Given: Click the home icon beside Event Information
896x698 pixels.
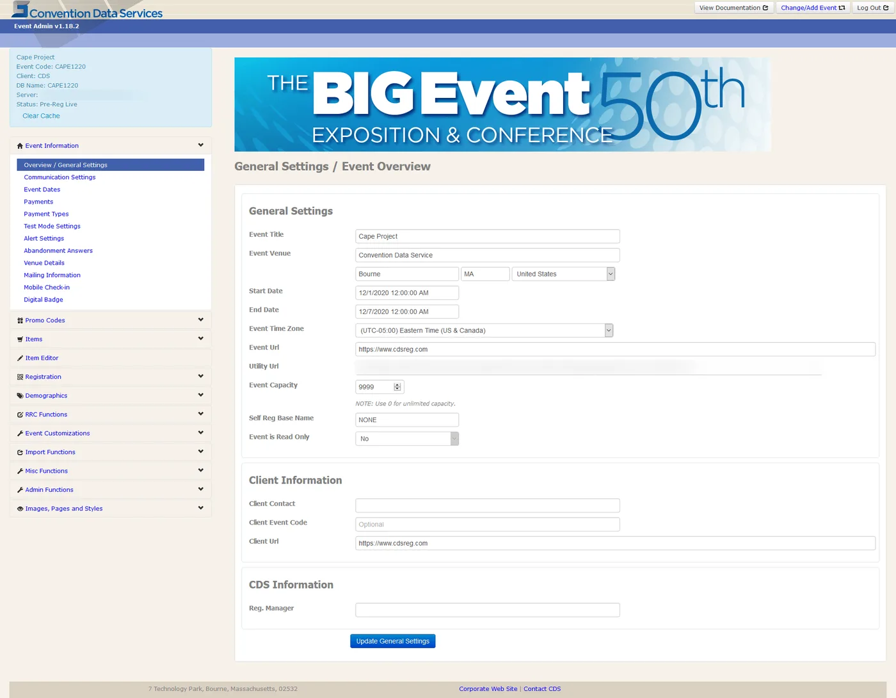Looking at the screenshot, I should pos(20,146).
